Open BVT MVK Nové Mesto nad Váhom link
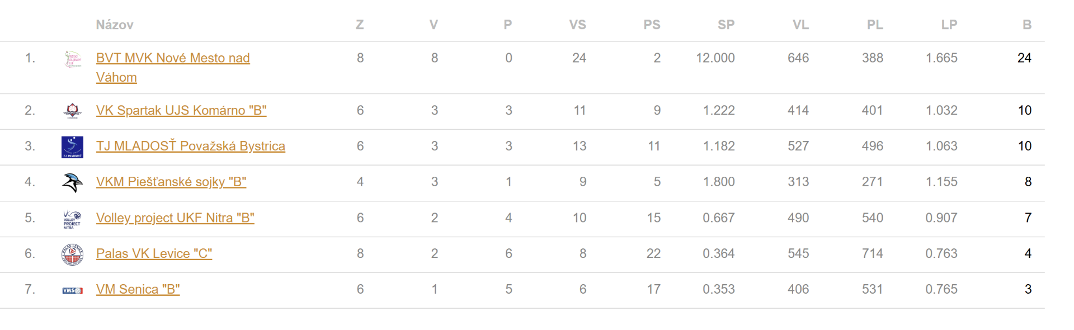1074x330 pixels. pos(173,58)
